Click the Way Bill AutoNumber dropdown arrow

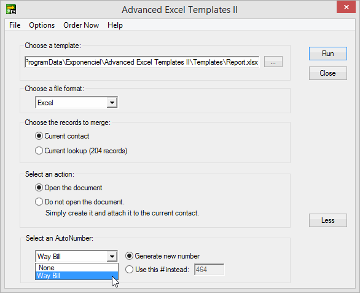(x=112, y=257)
